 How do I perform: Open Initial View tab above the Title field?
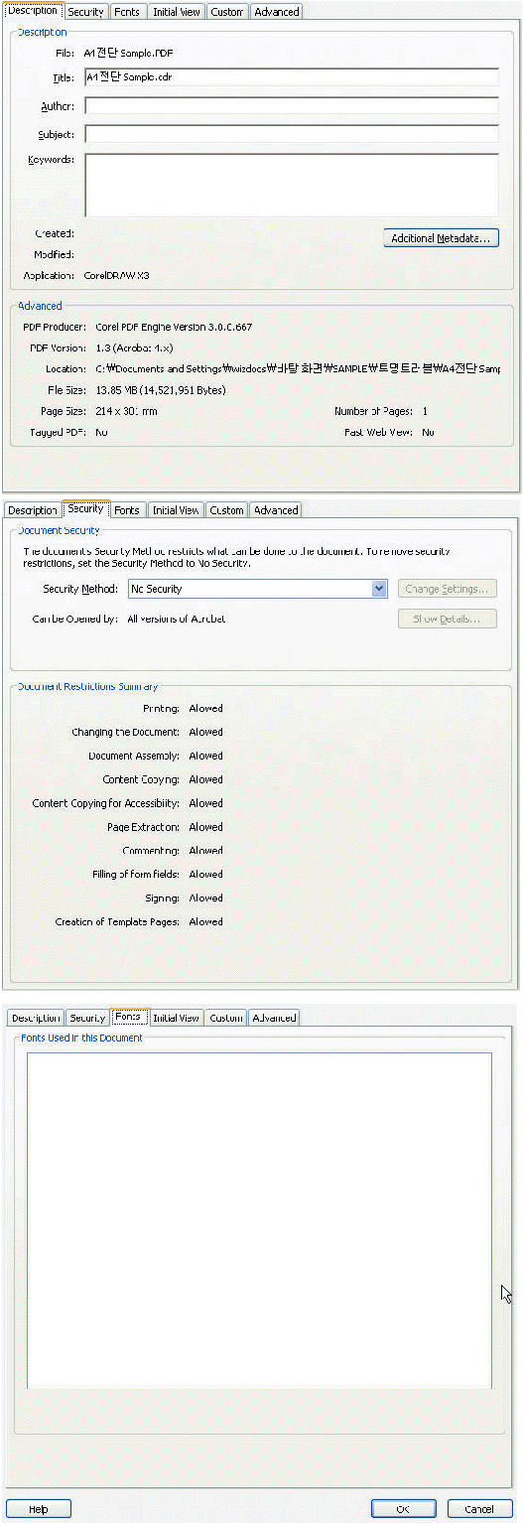[x=177, y=12]
